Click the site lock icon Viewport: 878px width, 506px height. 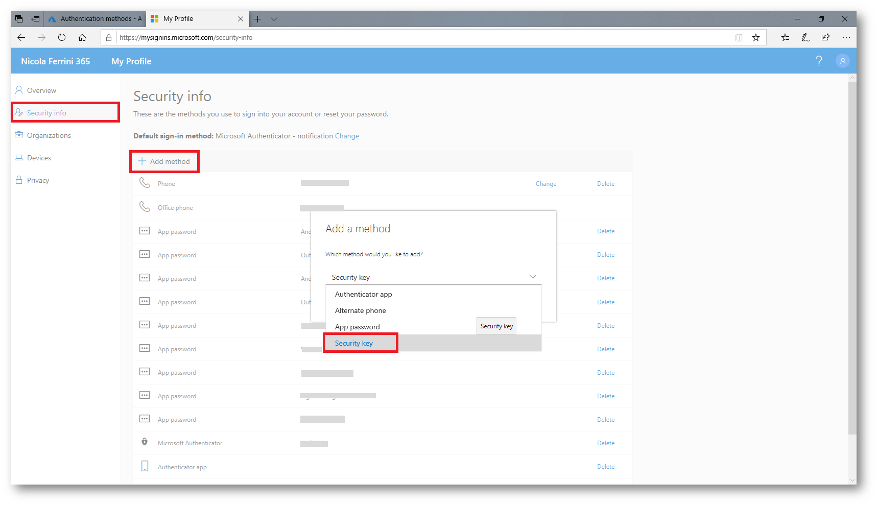point(109,37)
